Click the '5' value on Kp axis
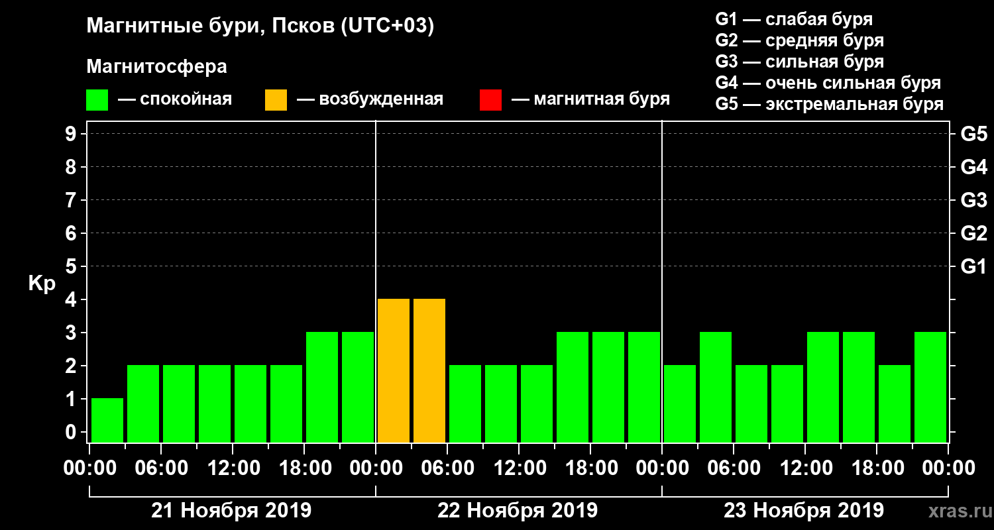Viewport: 994px width, 530px height. click(72, 266)
